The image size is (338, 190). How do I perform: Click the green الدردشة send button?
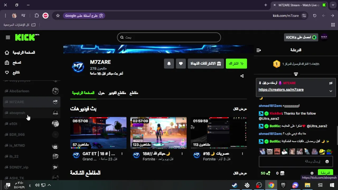tap(325, 173)
